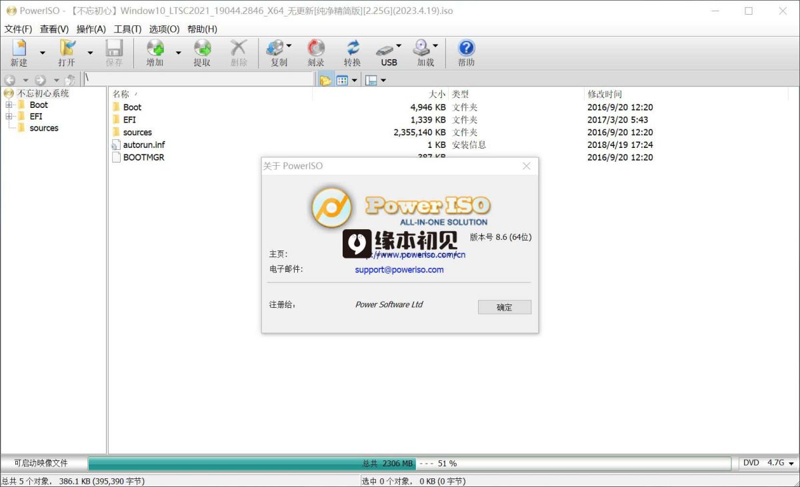Image resolution: width=800 pixels, height=487 pixels.
Task: Open the 选项(O) menu
Action: click(164, 29)
